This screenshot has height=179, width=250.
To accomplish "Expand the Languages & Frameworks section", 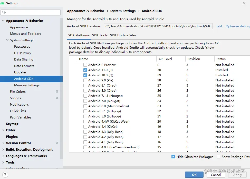I will point(3,156).
